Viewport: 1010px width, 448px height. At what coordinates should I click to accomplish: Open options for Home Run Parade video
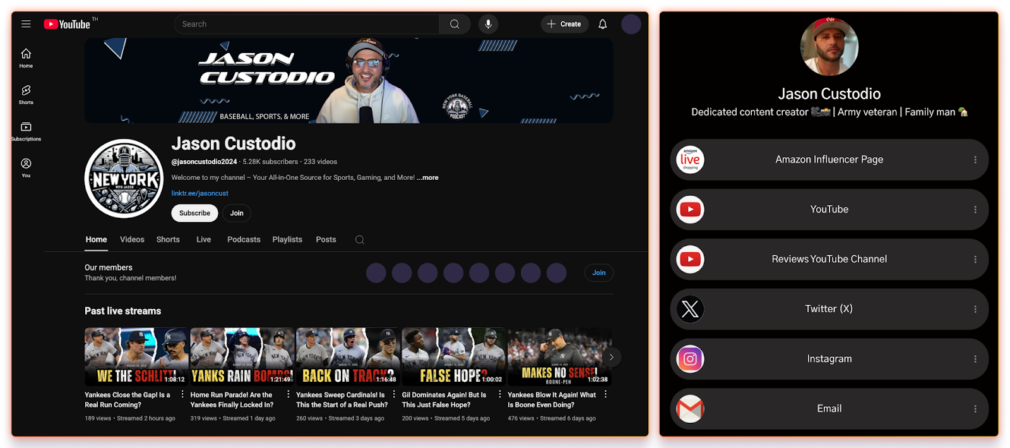[x=288, y=394]
